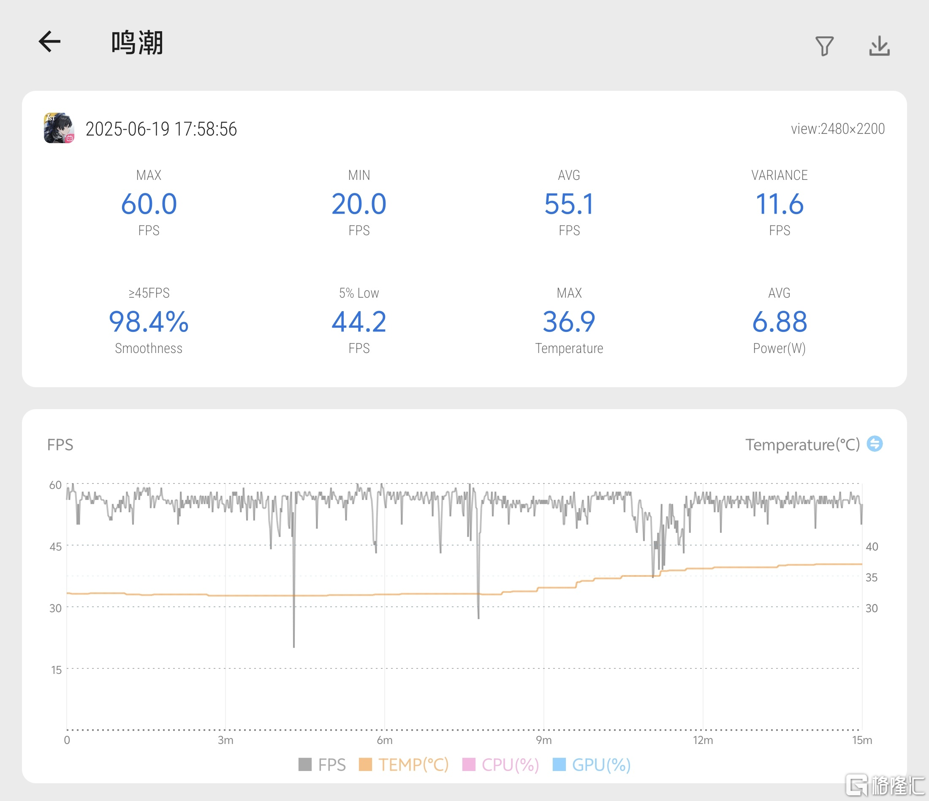The image size is (929, 801).
Task: Click the FPS axis title above chart
Action: point(60,445)
